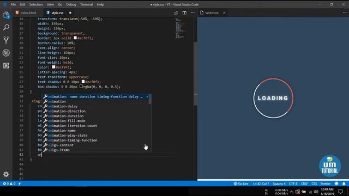Change line ending via CRLF indicator
The image size is (349, 196).
coord(304,184)
